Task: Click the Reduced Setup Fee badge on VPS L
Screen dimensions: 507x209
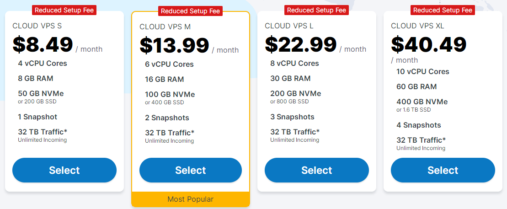Action: [316, 10]
